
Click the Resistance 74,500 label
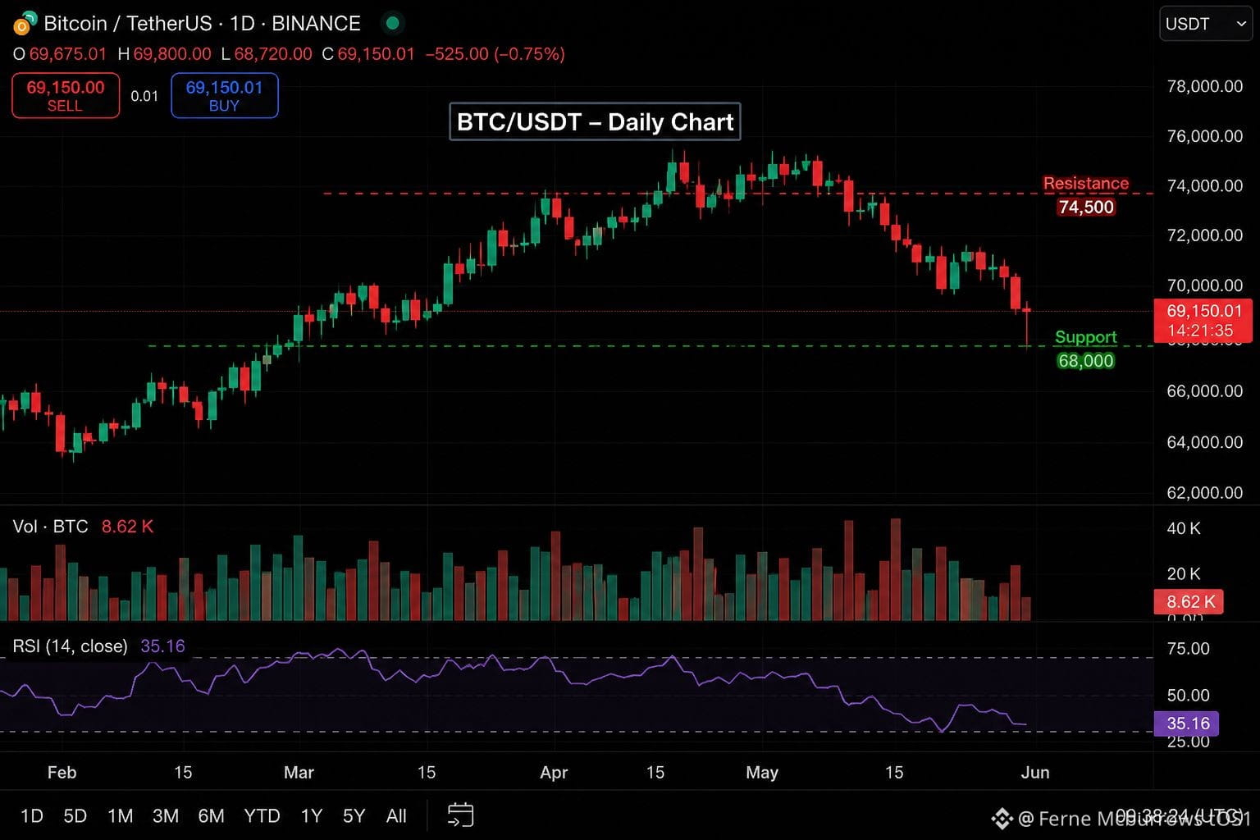1086,195
